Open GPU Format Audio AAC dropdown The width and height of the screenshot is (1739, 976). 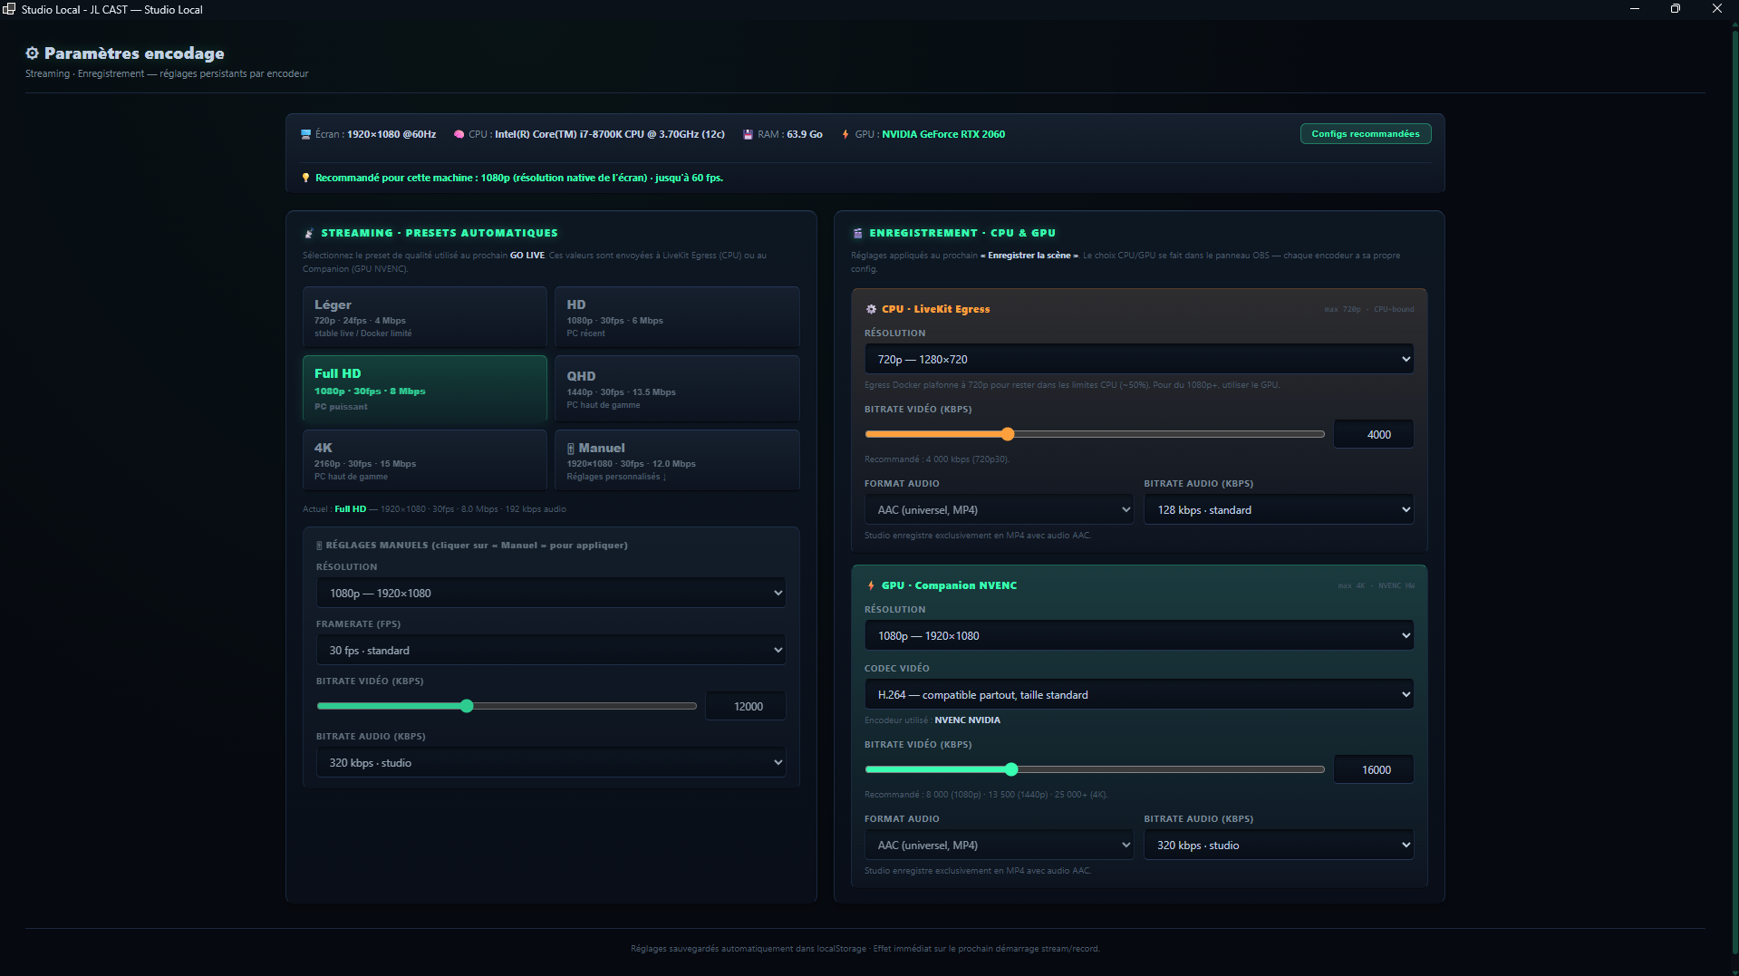pyautogui.click(x=999, y=845)
